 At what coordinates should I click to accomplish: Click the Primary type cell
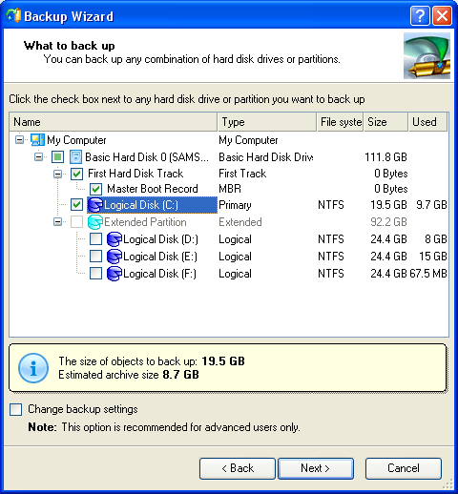click(x=235, y=205)
